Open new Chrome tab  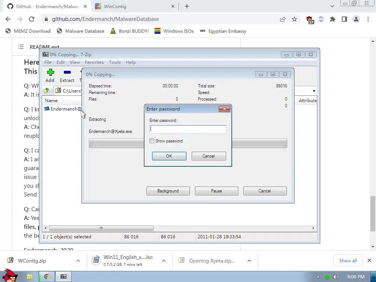tap(187, 7)
